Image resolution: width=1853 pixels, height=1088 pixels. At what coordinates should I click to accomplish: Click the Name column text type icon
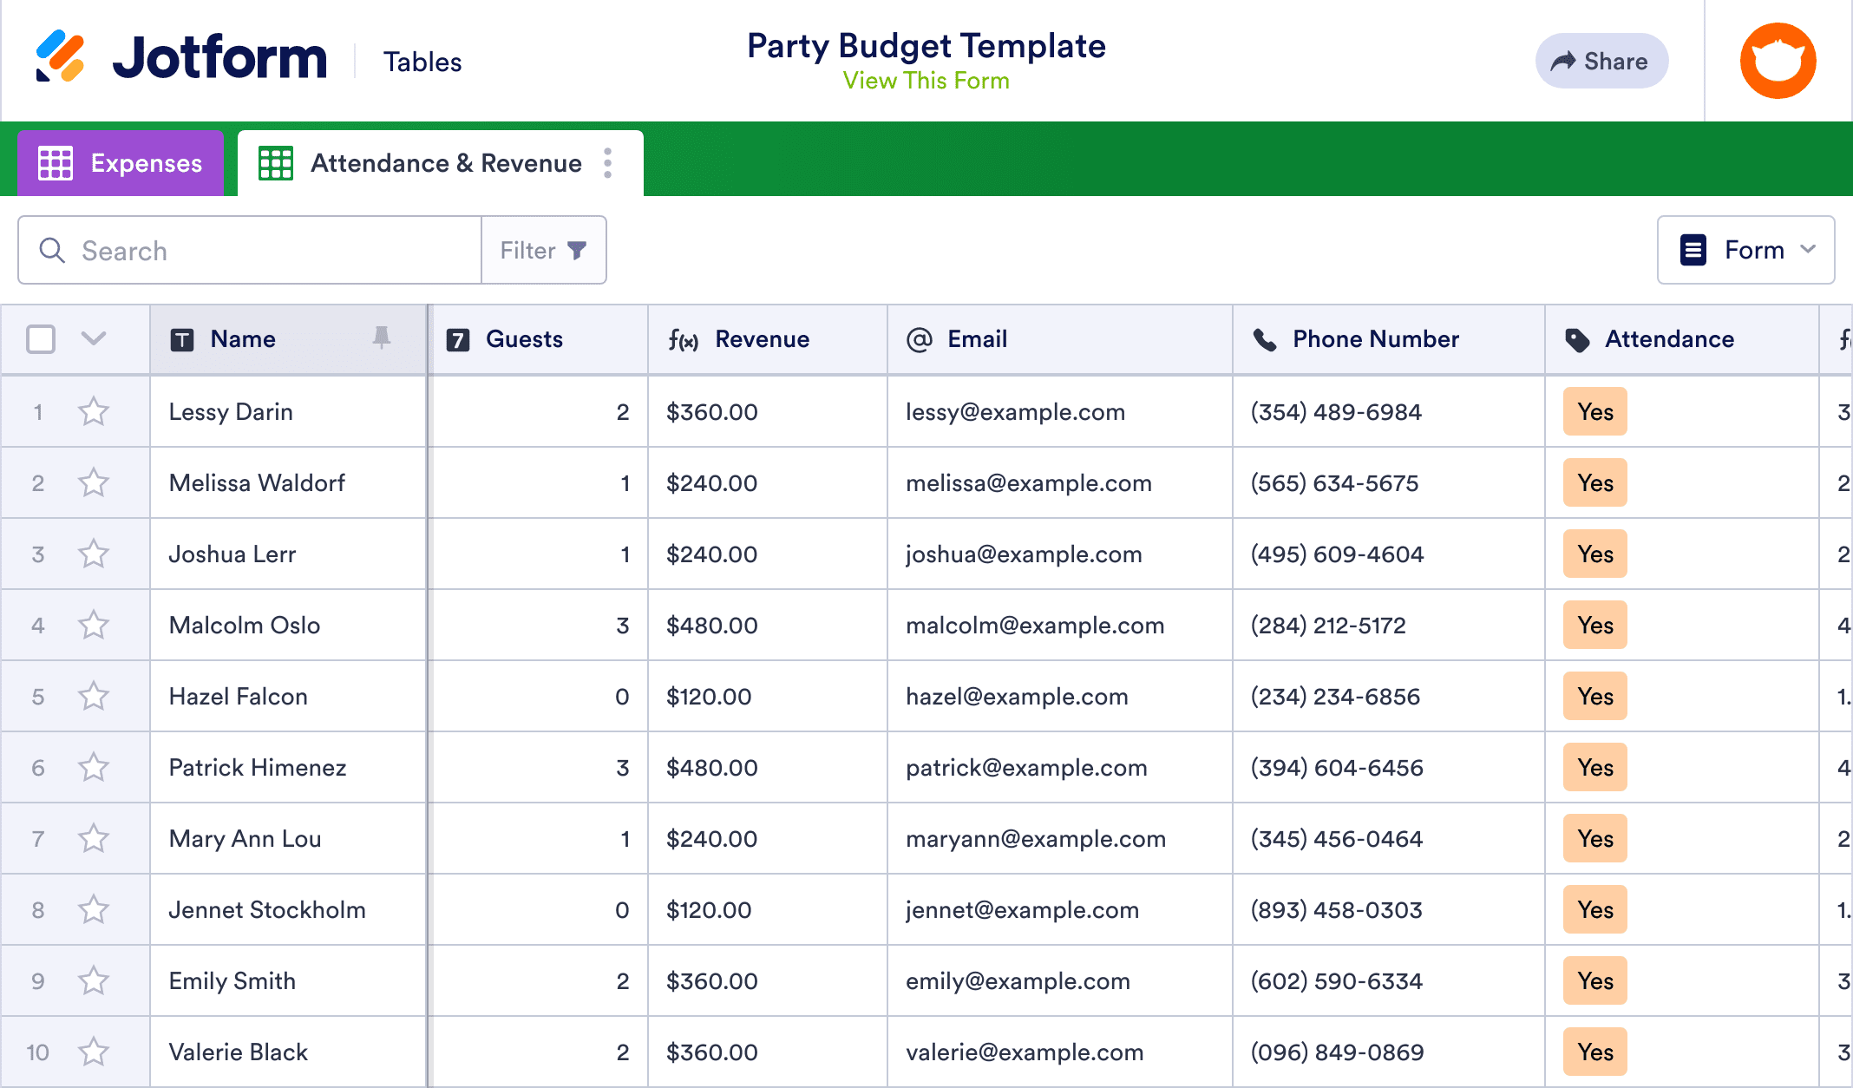tap(182, 339)
